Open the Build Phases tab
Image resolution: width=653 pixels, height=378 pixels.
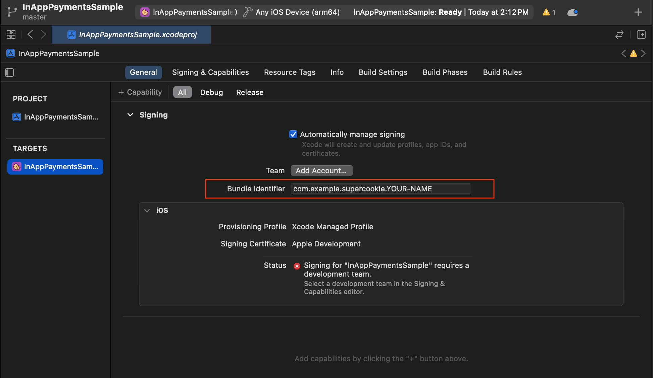[445, 73]
